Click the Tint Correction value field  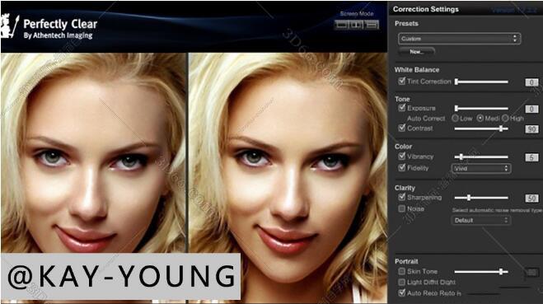click(x=532, y=82)
